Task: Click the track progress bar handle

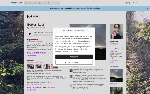Action: tap(35, 35)
